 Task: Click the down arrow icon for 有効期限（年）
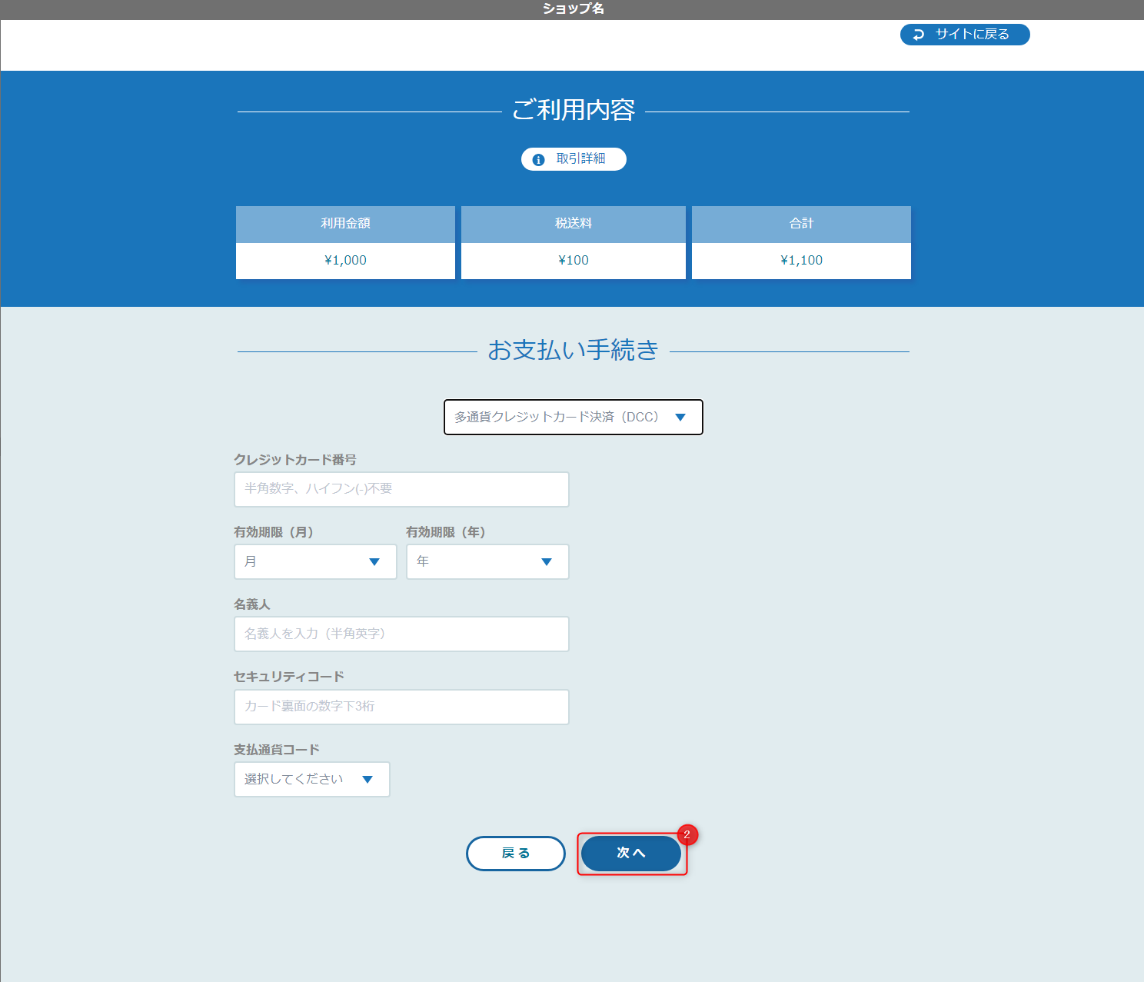pos(547,561)
